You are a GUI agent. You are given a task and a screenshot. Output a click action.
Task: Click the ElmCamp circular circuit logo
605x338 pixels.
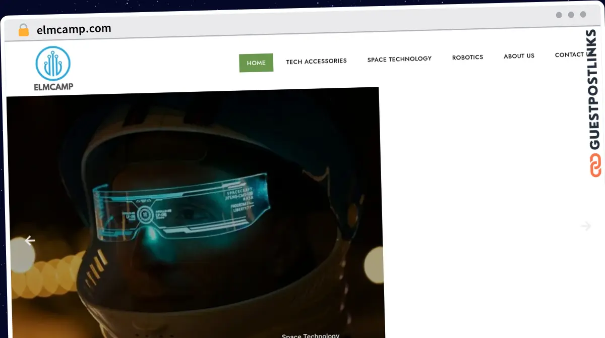pos(53,64)
